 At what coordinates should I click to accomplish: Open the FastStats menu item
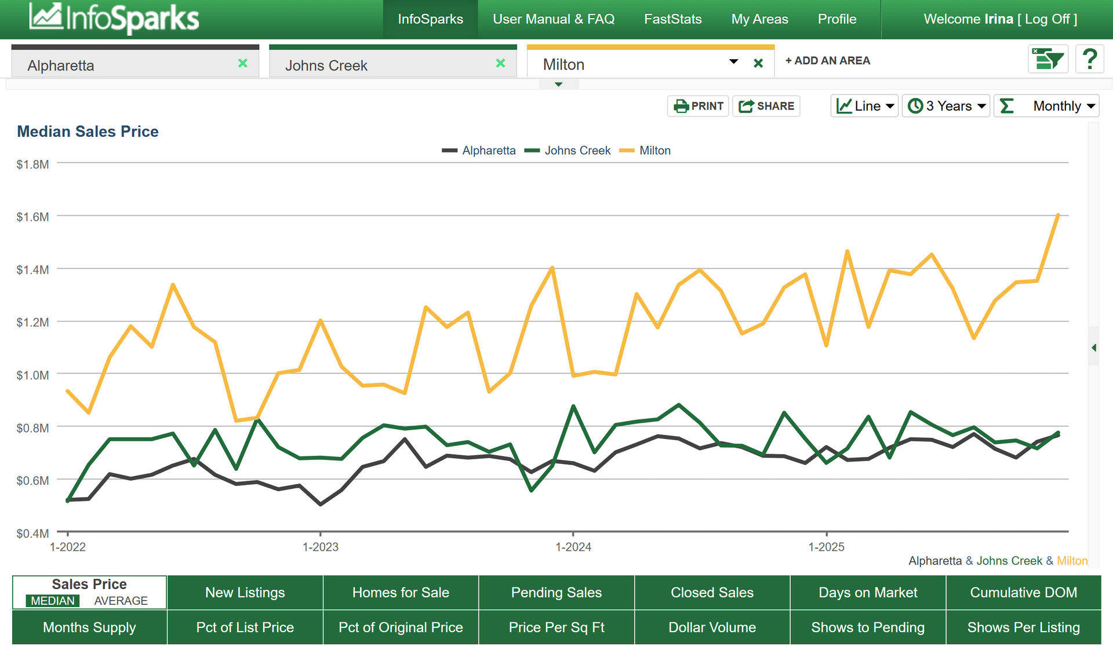coord(672,19)
